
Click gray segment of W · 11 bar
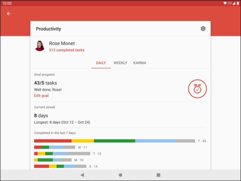click(69, 147)
